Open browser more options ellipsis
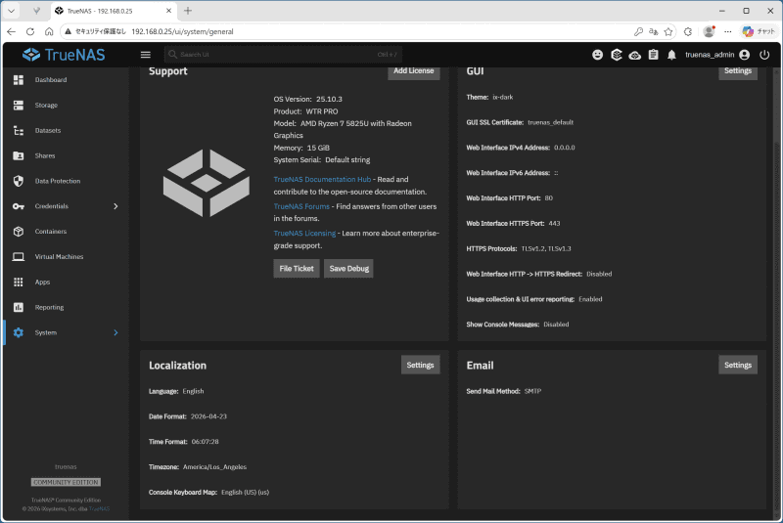 tap(727, 31)
